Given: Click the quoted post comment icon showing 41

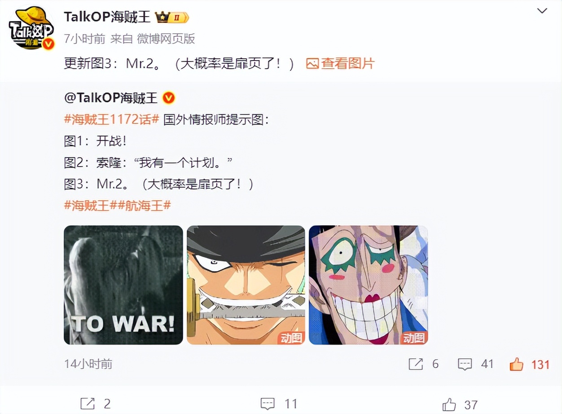Looking at the screenshot, I should tap(465, 364).
